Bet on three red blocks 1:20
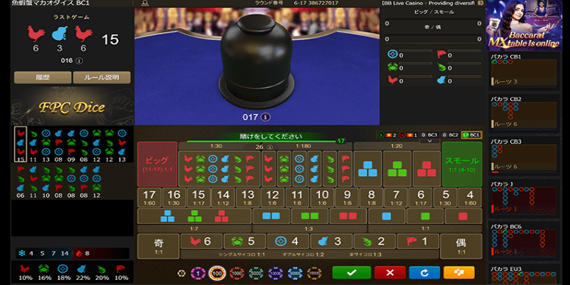 [426, 168]
